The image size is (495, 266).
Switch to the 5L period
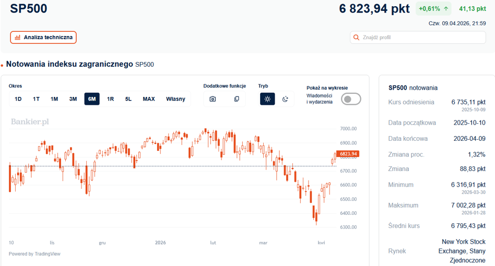128,99
